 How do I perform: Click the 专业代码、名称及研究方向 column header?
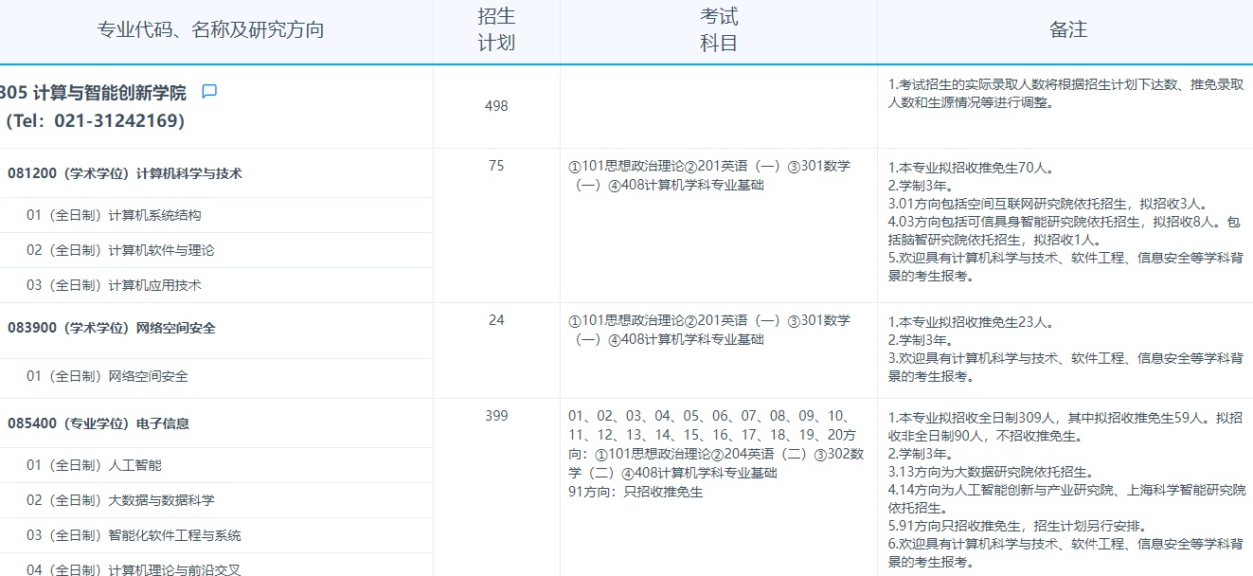tap(210, 30)
